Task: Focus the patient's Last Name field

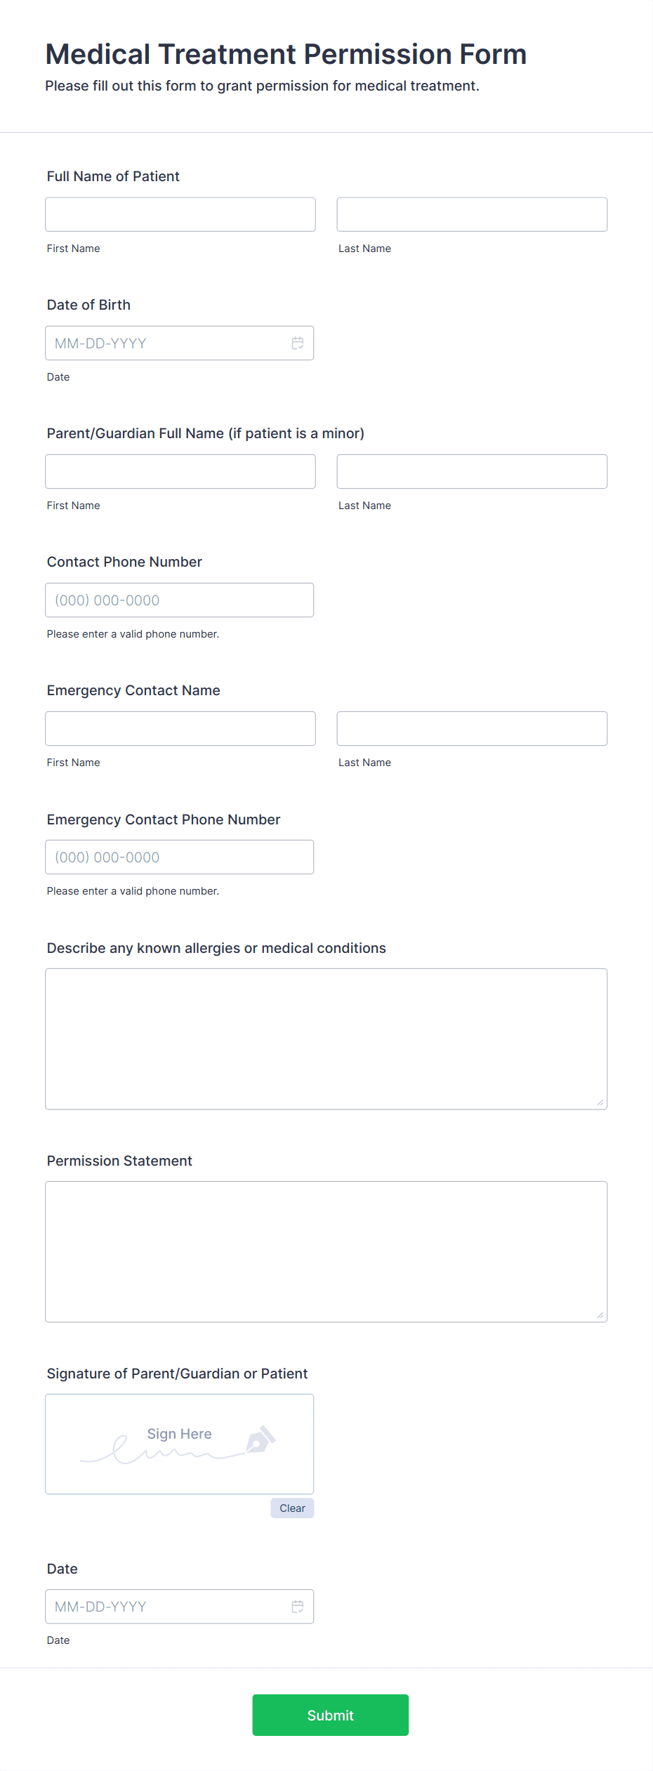Action: 471,213
